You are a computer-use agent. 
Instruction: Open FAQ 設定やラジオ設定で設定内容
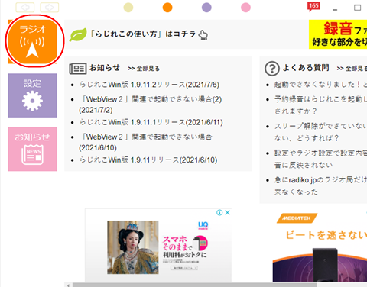(x=320, y=159)
